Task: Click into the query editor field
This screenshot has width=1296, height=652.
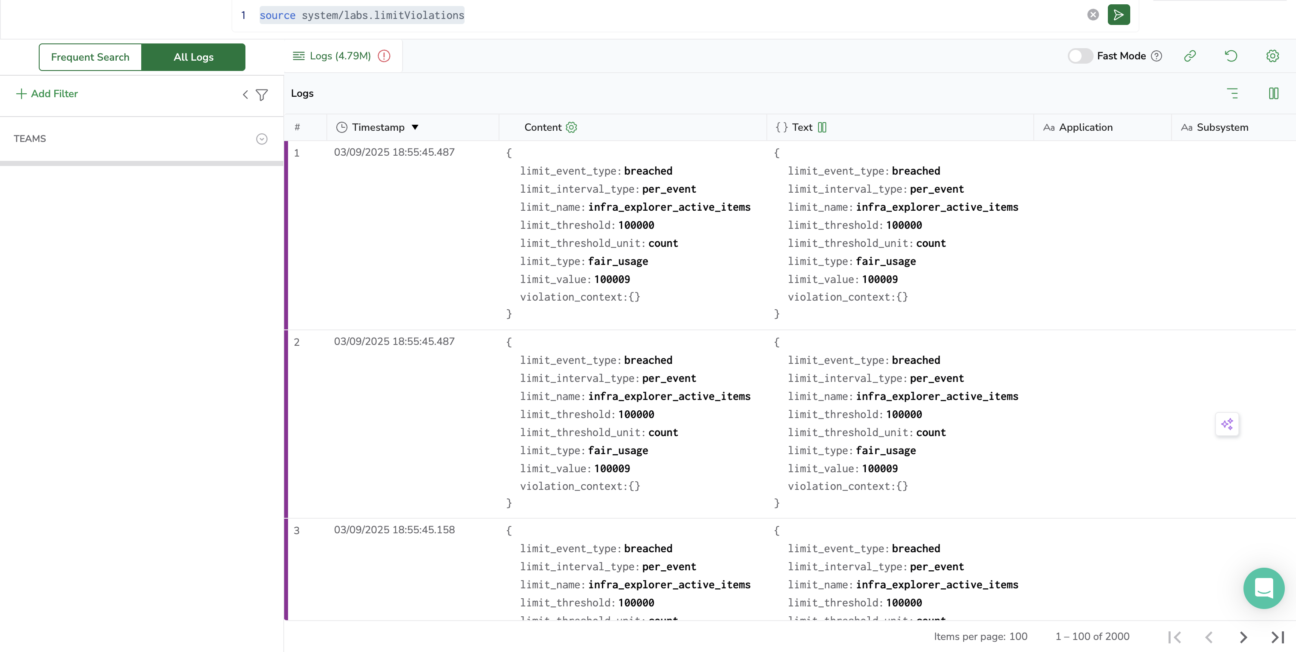Action: click(654, 15)
